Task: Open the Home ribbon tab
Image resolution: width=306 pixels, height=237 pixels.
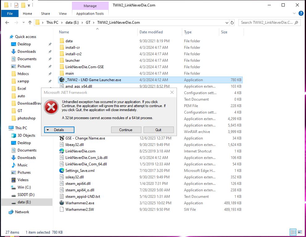Action: [27, 14]
